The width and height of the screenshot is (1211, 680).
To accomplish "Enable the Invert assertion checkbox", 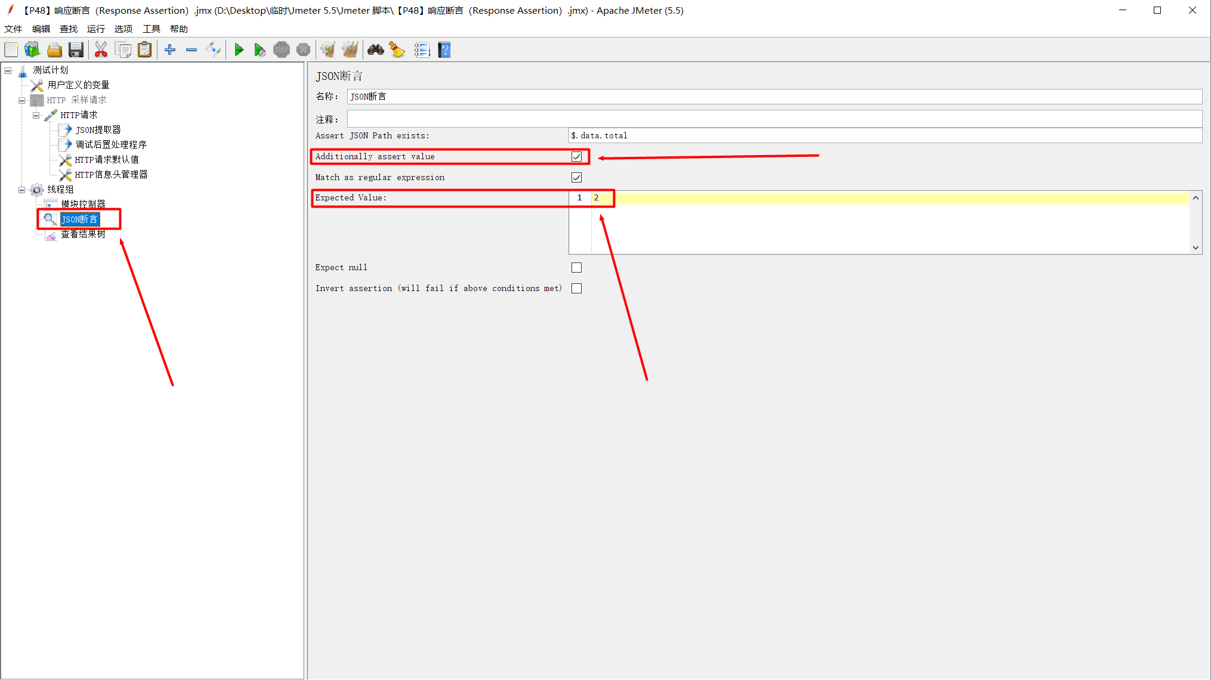I will point(576,289).
